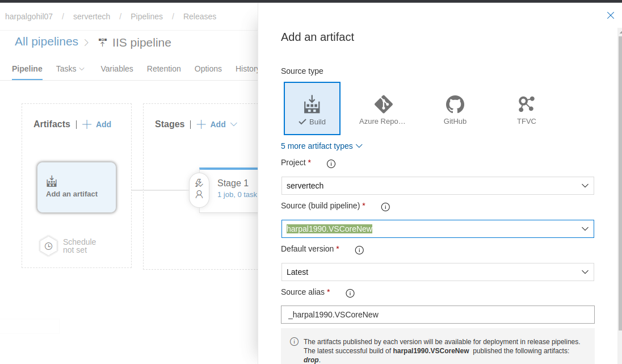Expand the Stages Add dropdown chevron
622x364 pixels.
point(234,124)
